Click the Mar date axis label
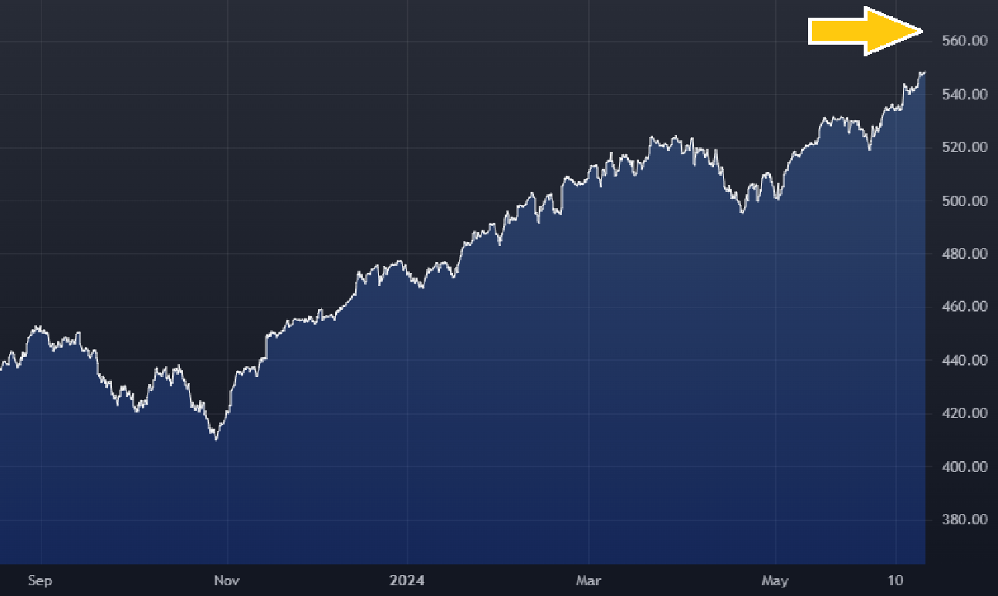Image resolution: width=998 pixels, height=596 pixels. click(x=589, y=581)
